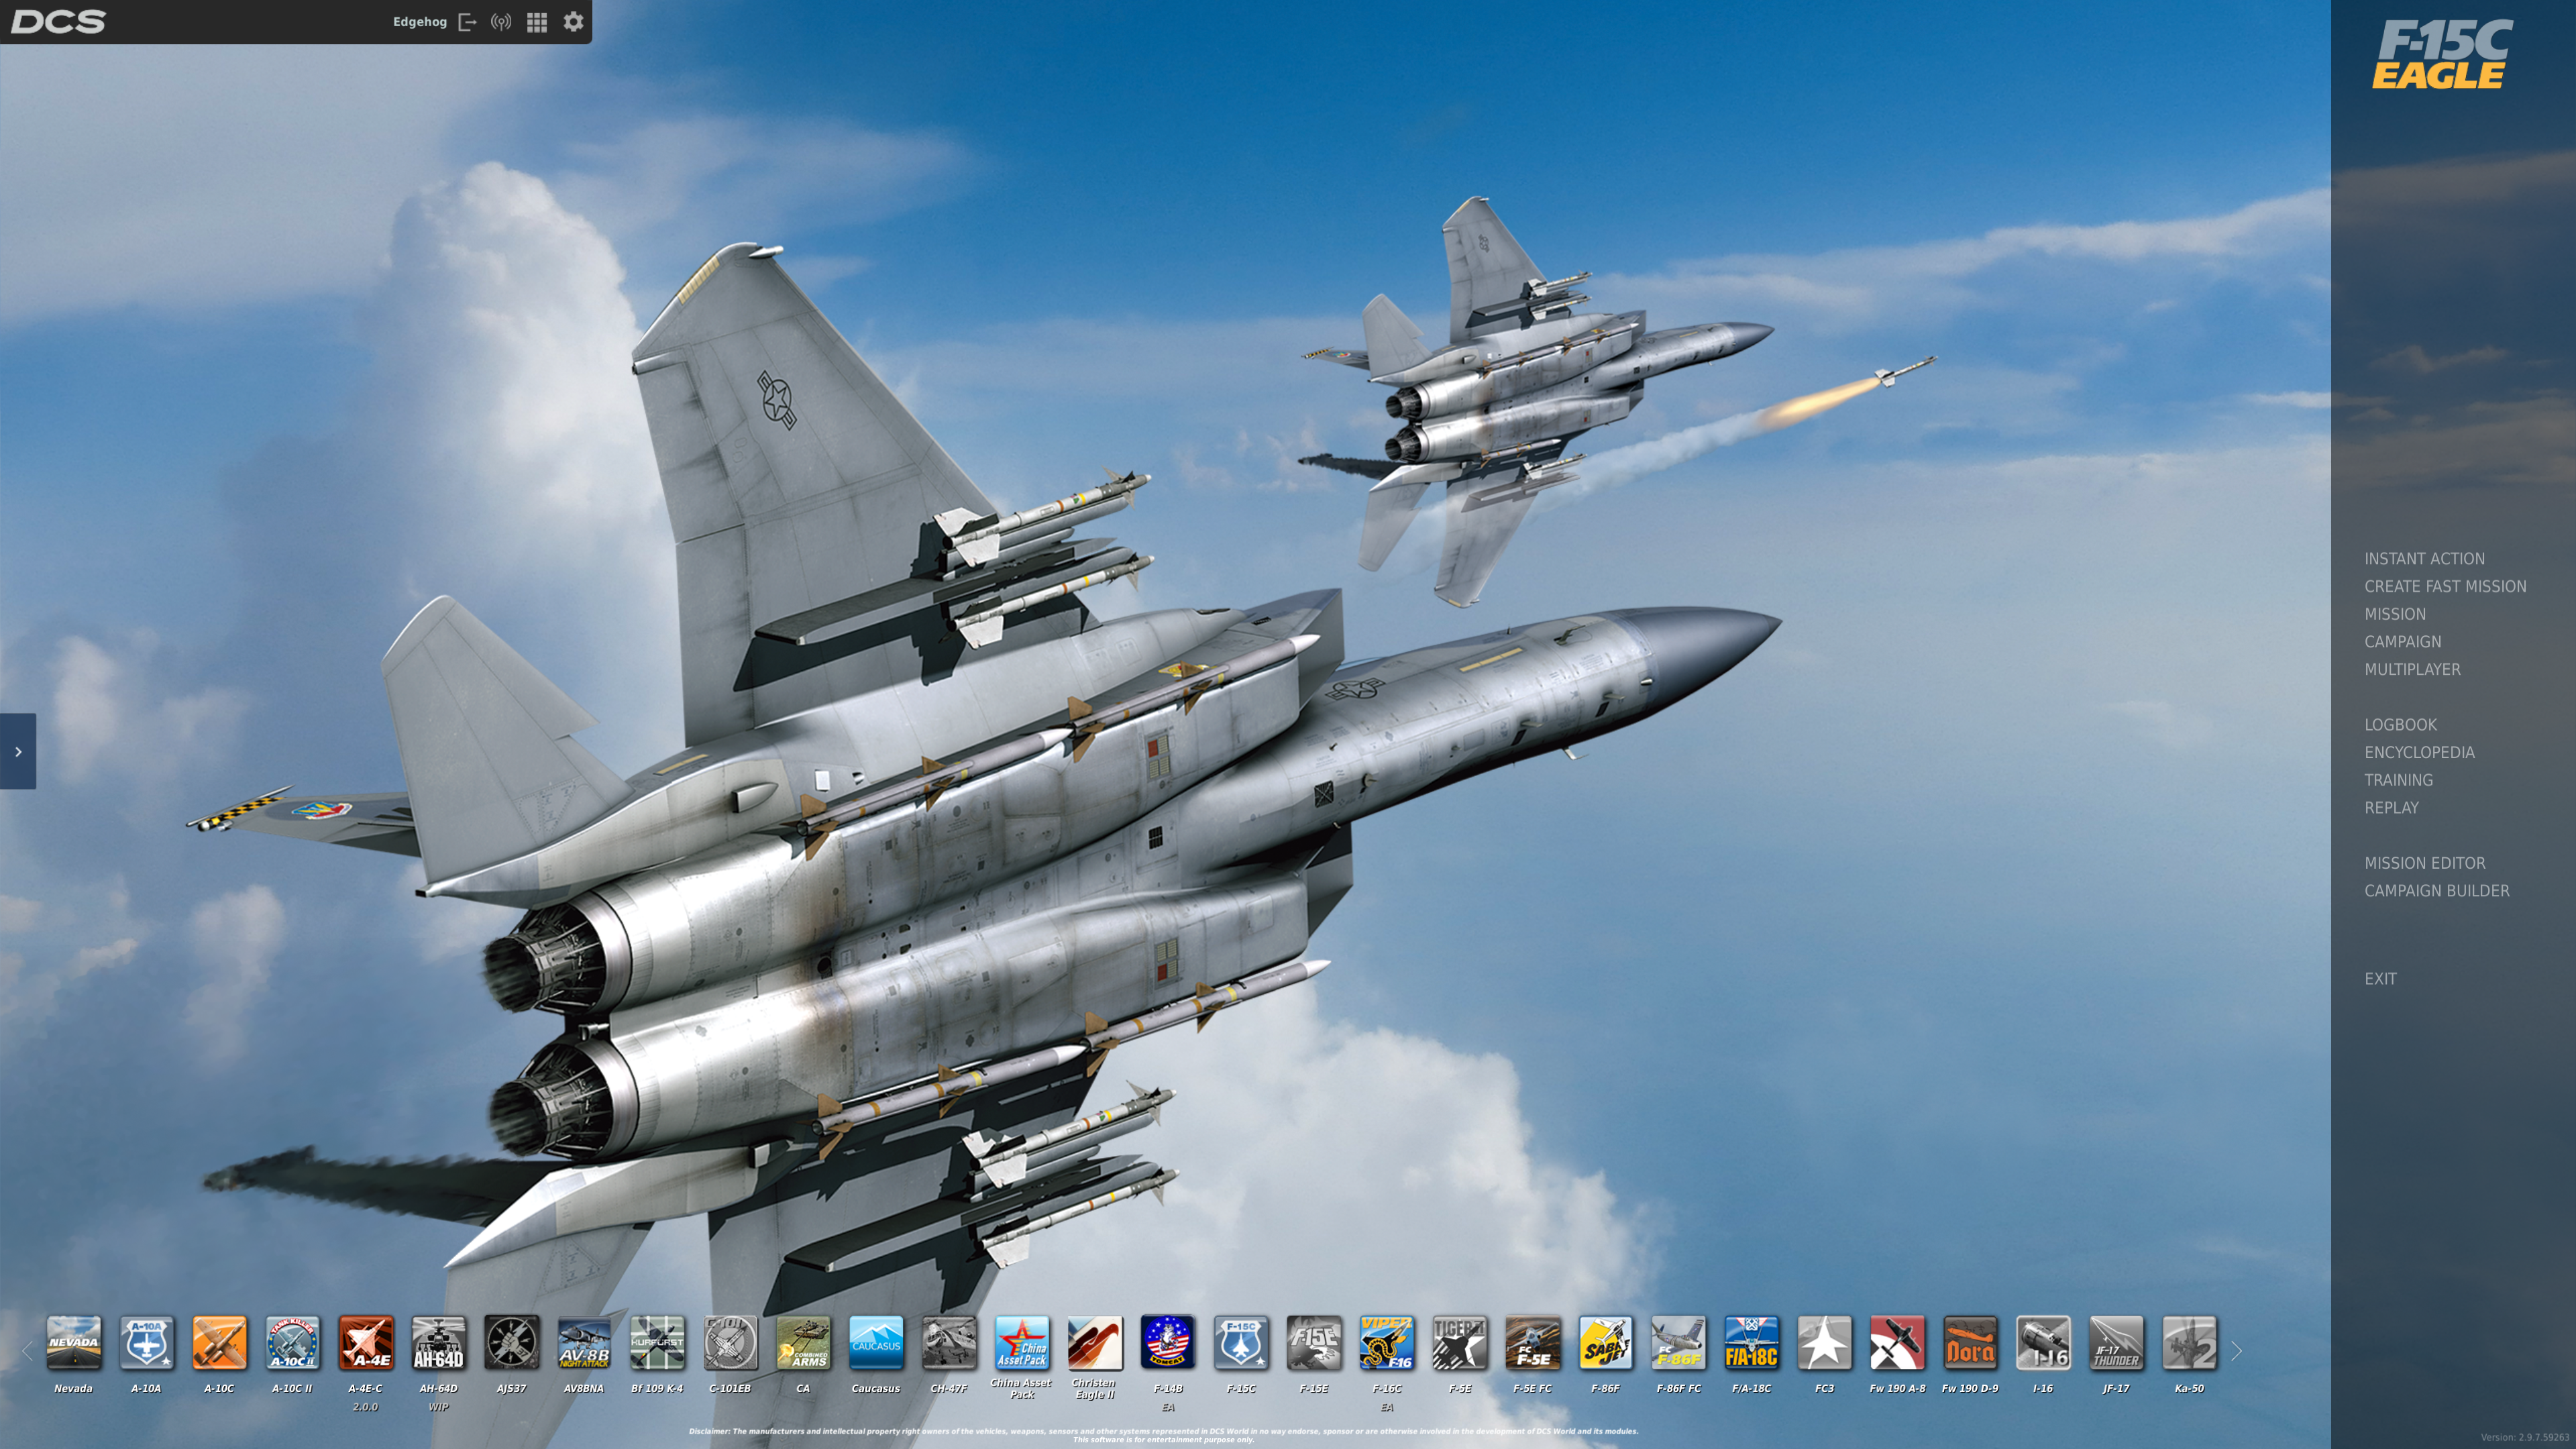Pick the A-10C II module icon

(292, 1342)
